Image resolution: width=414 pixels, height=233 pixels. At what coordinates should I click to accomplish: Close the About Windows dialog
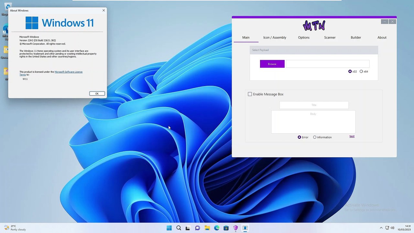pyautogui.click(x=103, y=10)
